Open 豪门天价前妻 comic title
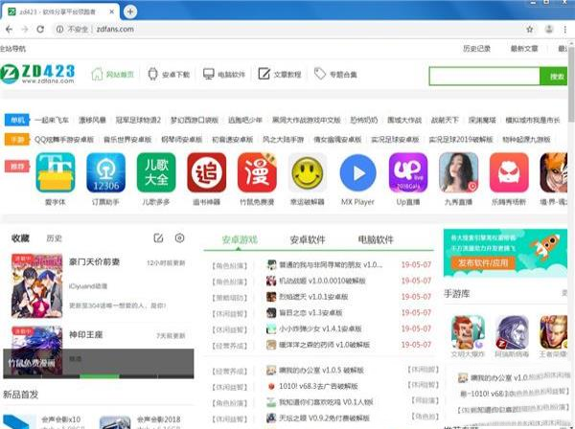The height and width of the screenshot is (429, 575). [94, 262]
